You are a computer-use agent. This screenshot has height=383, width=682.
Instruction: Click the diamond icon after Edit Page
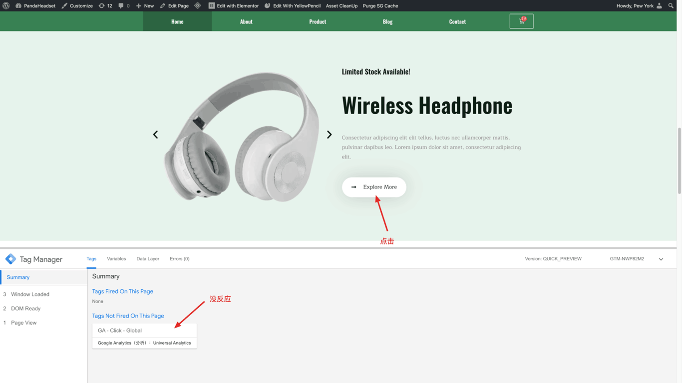(198, 5)
